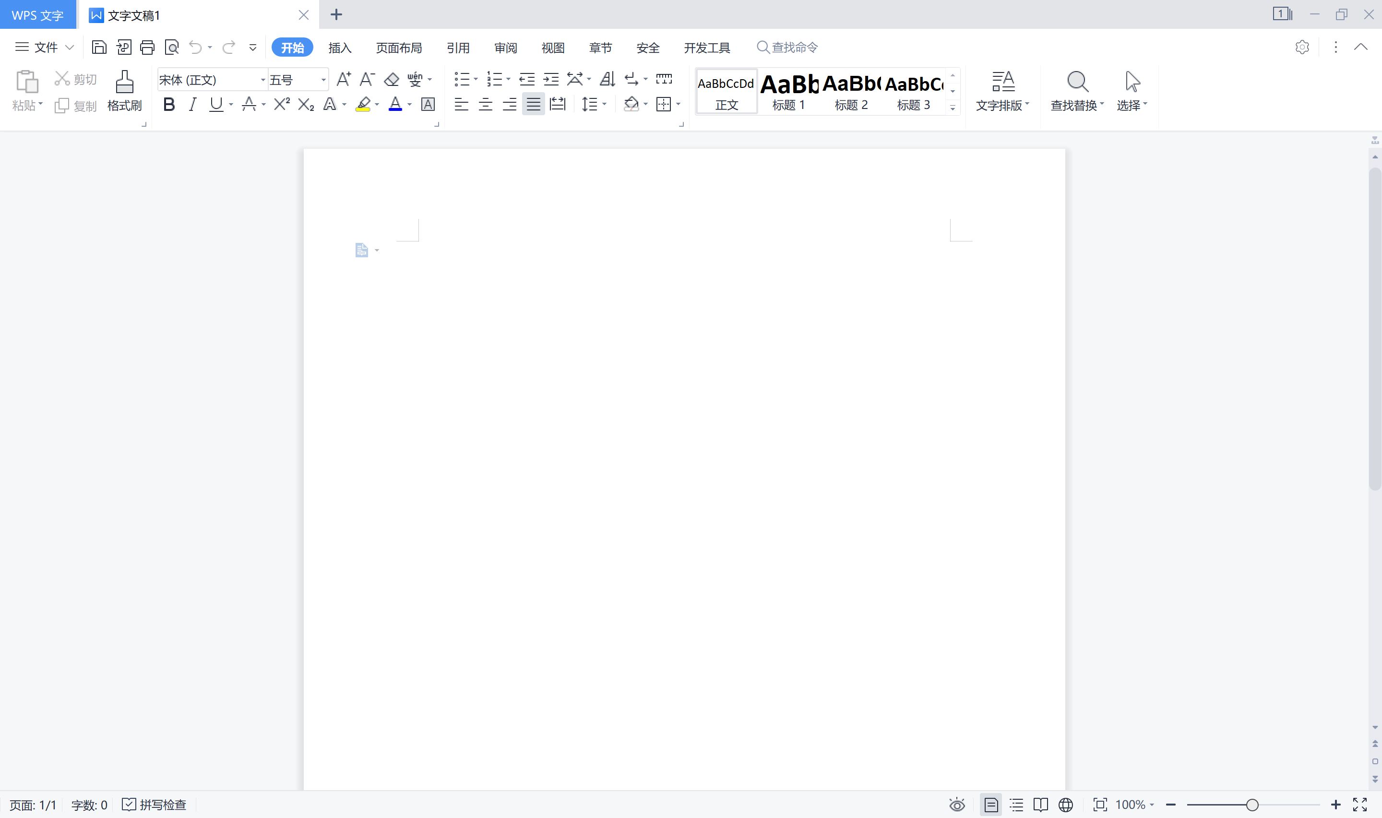Click the 查找命令 search field
1382x818 pixels.
[787, 48]
